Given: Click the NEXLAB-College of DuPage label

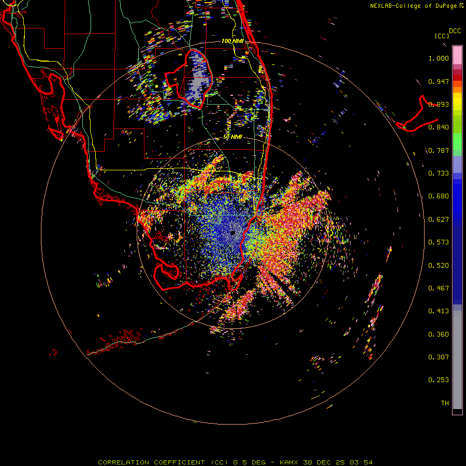Looking at the screenshot, I should coord(413,6).
